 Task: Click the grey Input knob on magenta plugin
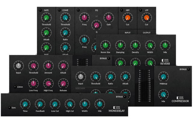(x=18, y=66)
